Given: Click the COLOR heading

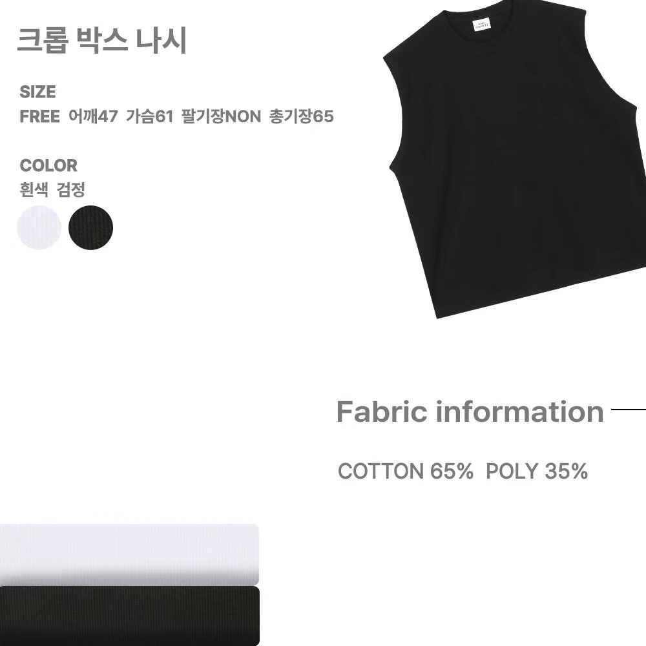Looking at the screenshot, I should [x=48, y=165].
